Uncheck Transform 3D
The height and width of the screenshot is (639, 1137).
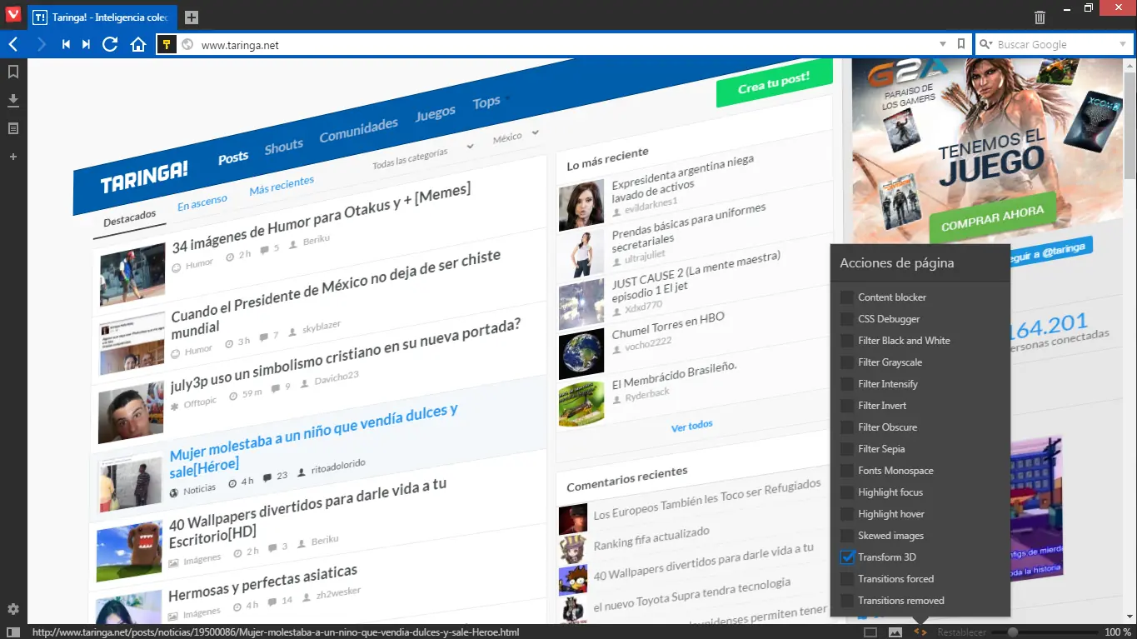847,557
